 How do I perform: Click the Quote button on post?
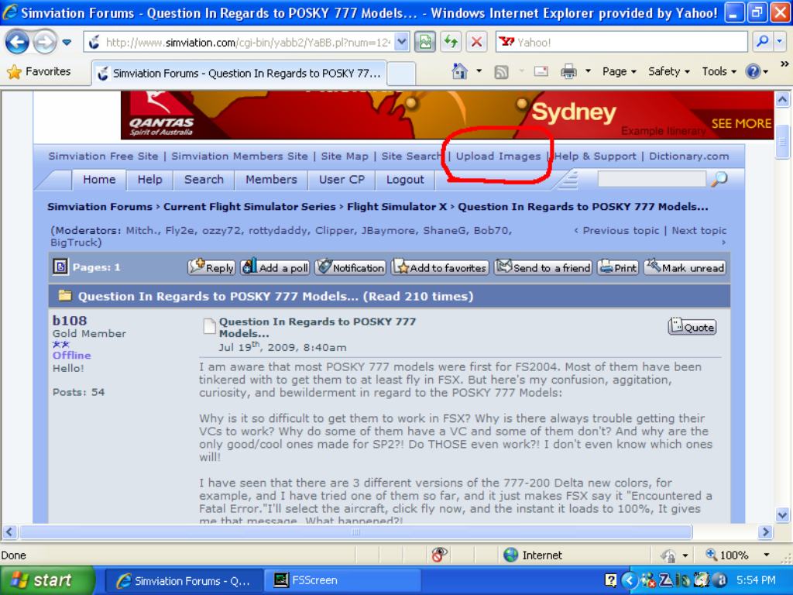(x=692, y=327)
